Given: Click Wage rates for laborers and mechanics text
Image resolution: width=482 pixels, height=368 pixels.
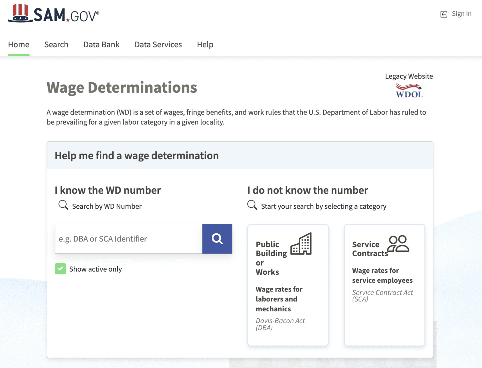Looking at the screenshot, I should (x=279, y=299).
